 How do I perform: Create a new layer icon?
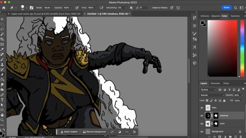[x=236, y=137]
